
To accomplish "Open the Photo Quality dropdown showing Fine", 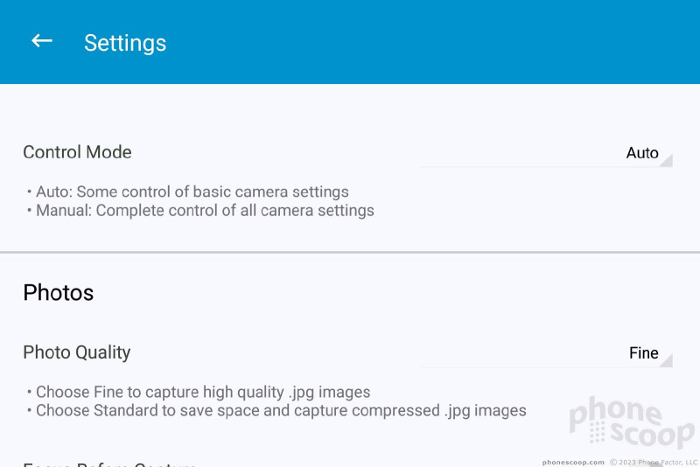I will click(x=545, y=353).
